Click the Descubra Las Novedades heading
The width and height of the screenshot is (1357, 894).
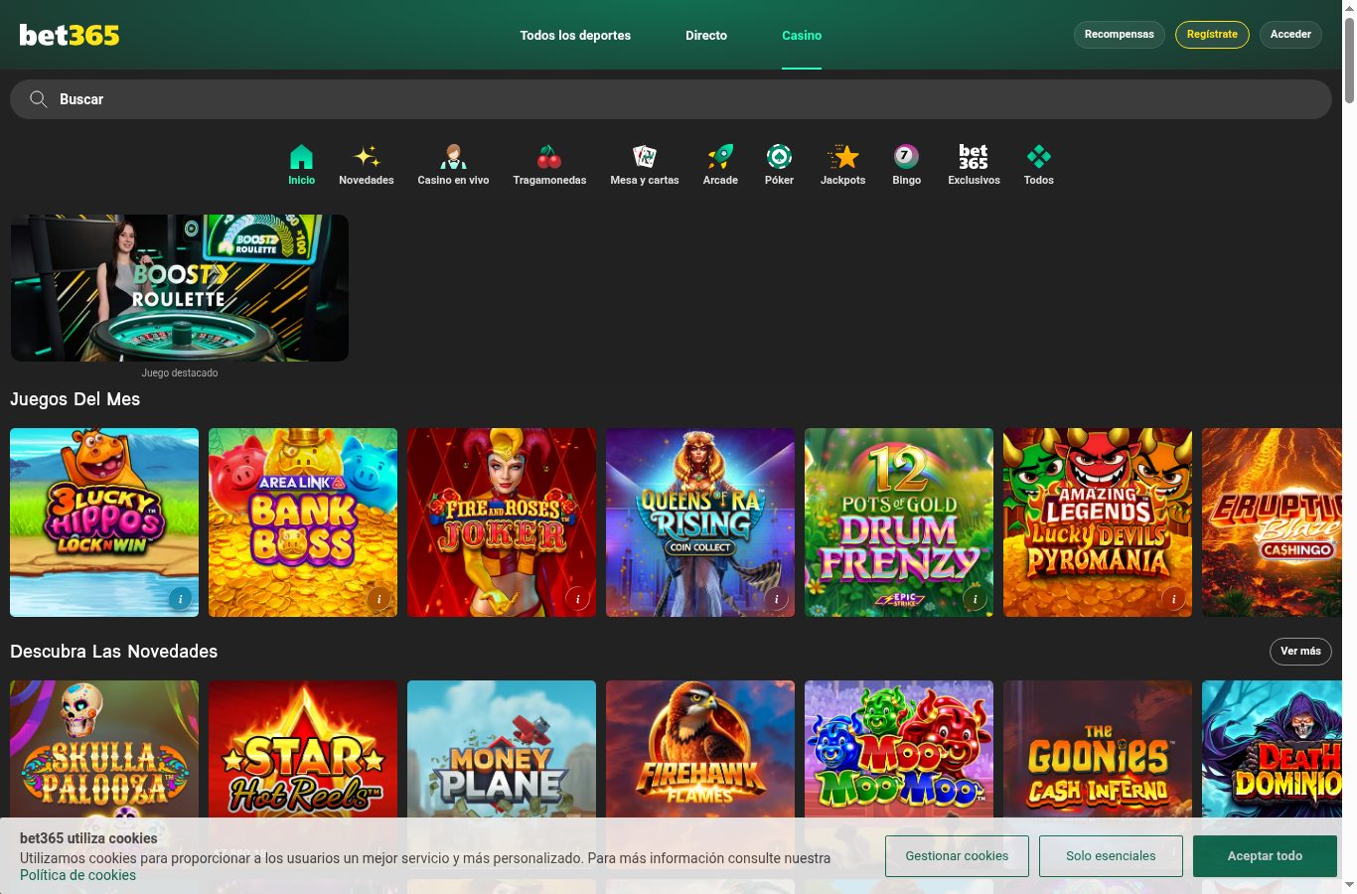pyautogui.click(x=113, y=652)
